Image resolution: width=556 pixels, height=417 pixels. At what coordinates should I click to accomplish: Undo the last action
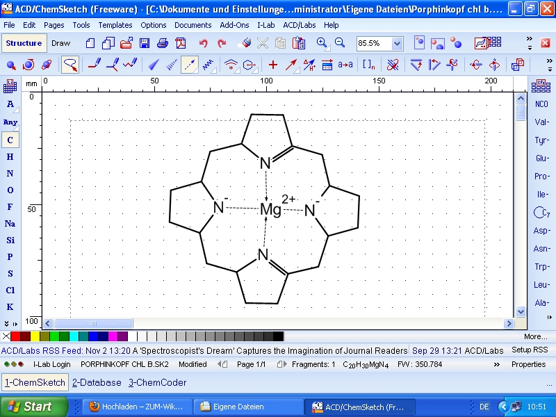point(204,43)
